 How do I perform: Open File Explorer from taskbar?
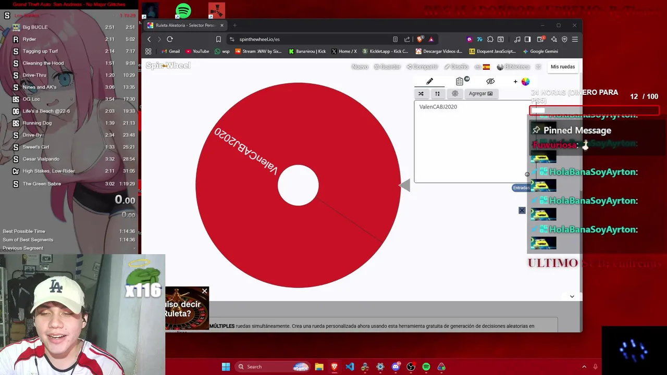click(319, 367)
